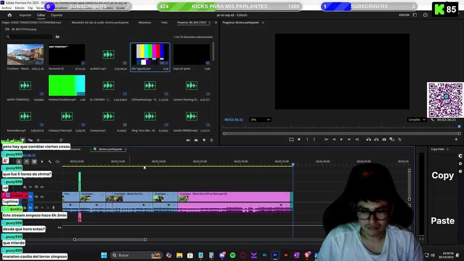The width and height of the screenshot is (464, 261).
Task: Click the wrench settings icon in Program monitor
Action: coord(432,120)
